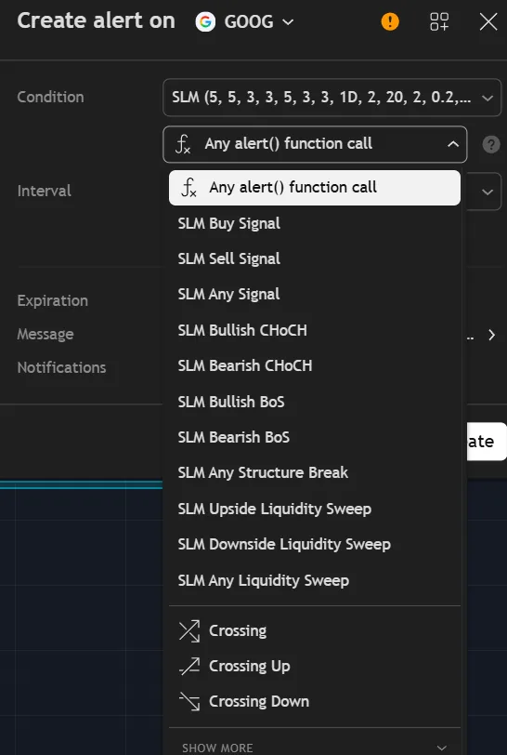Choose the Crossing condition
The image size is (507, 755).
[x=315, y=630]
